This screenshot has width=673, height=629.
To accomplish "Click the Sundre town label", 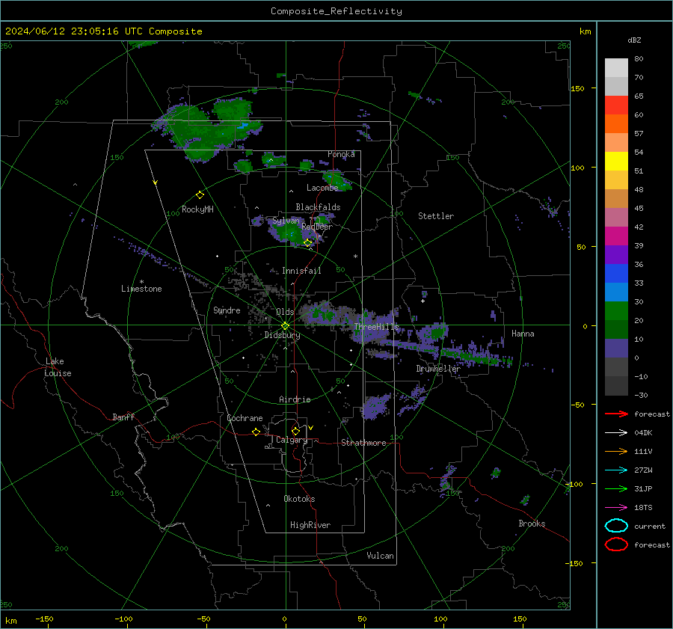I will coord(227,310).
